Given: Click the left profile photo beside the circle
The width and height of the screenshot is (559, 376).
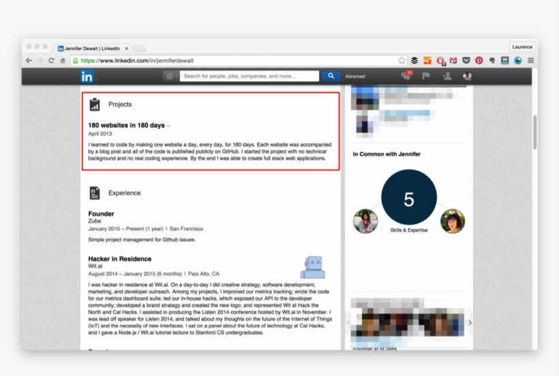Looking at the screenshot, I should point(365,221).
